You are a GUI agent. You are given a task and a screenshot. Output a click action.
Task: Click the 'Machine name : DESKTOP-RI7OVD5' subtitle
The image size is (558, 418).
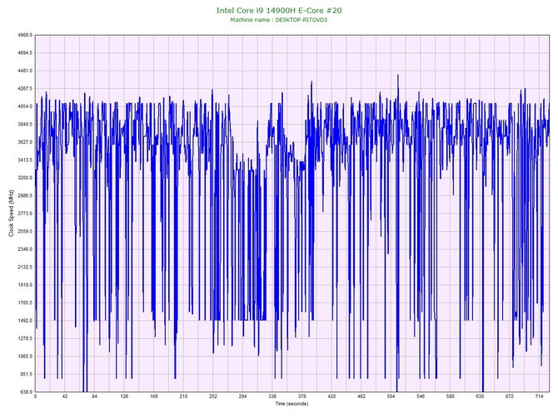279,20
